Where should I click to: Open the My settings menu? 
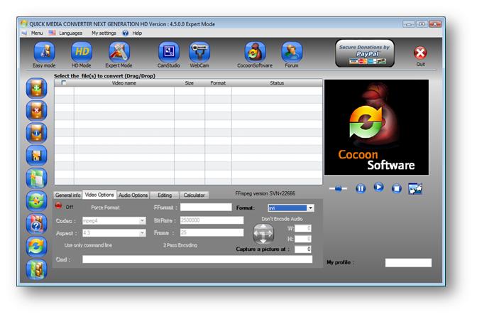pyautogui.click(x=104, y=33)
